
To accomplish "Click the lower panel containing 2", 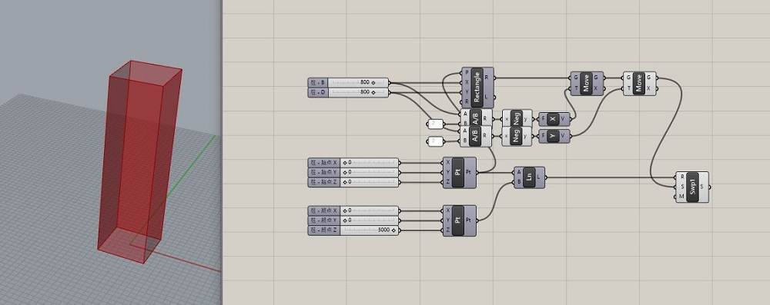I will 435,141.
